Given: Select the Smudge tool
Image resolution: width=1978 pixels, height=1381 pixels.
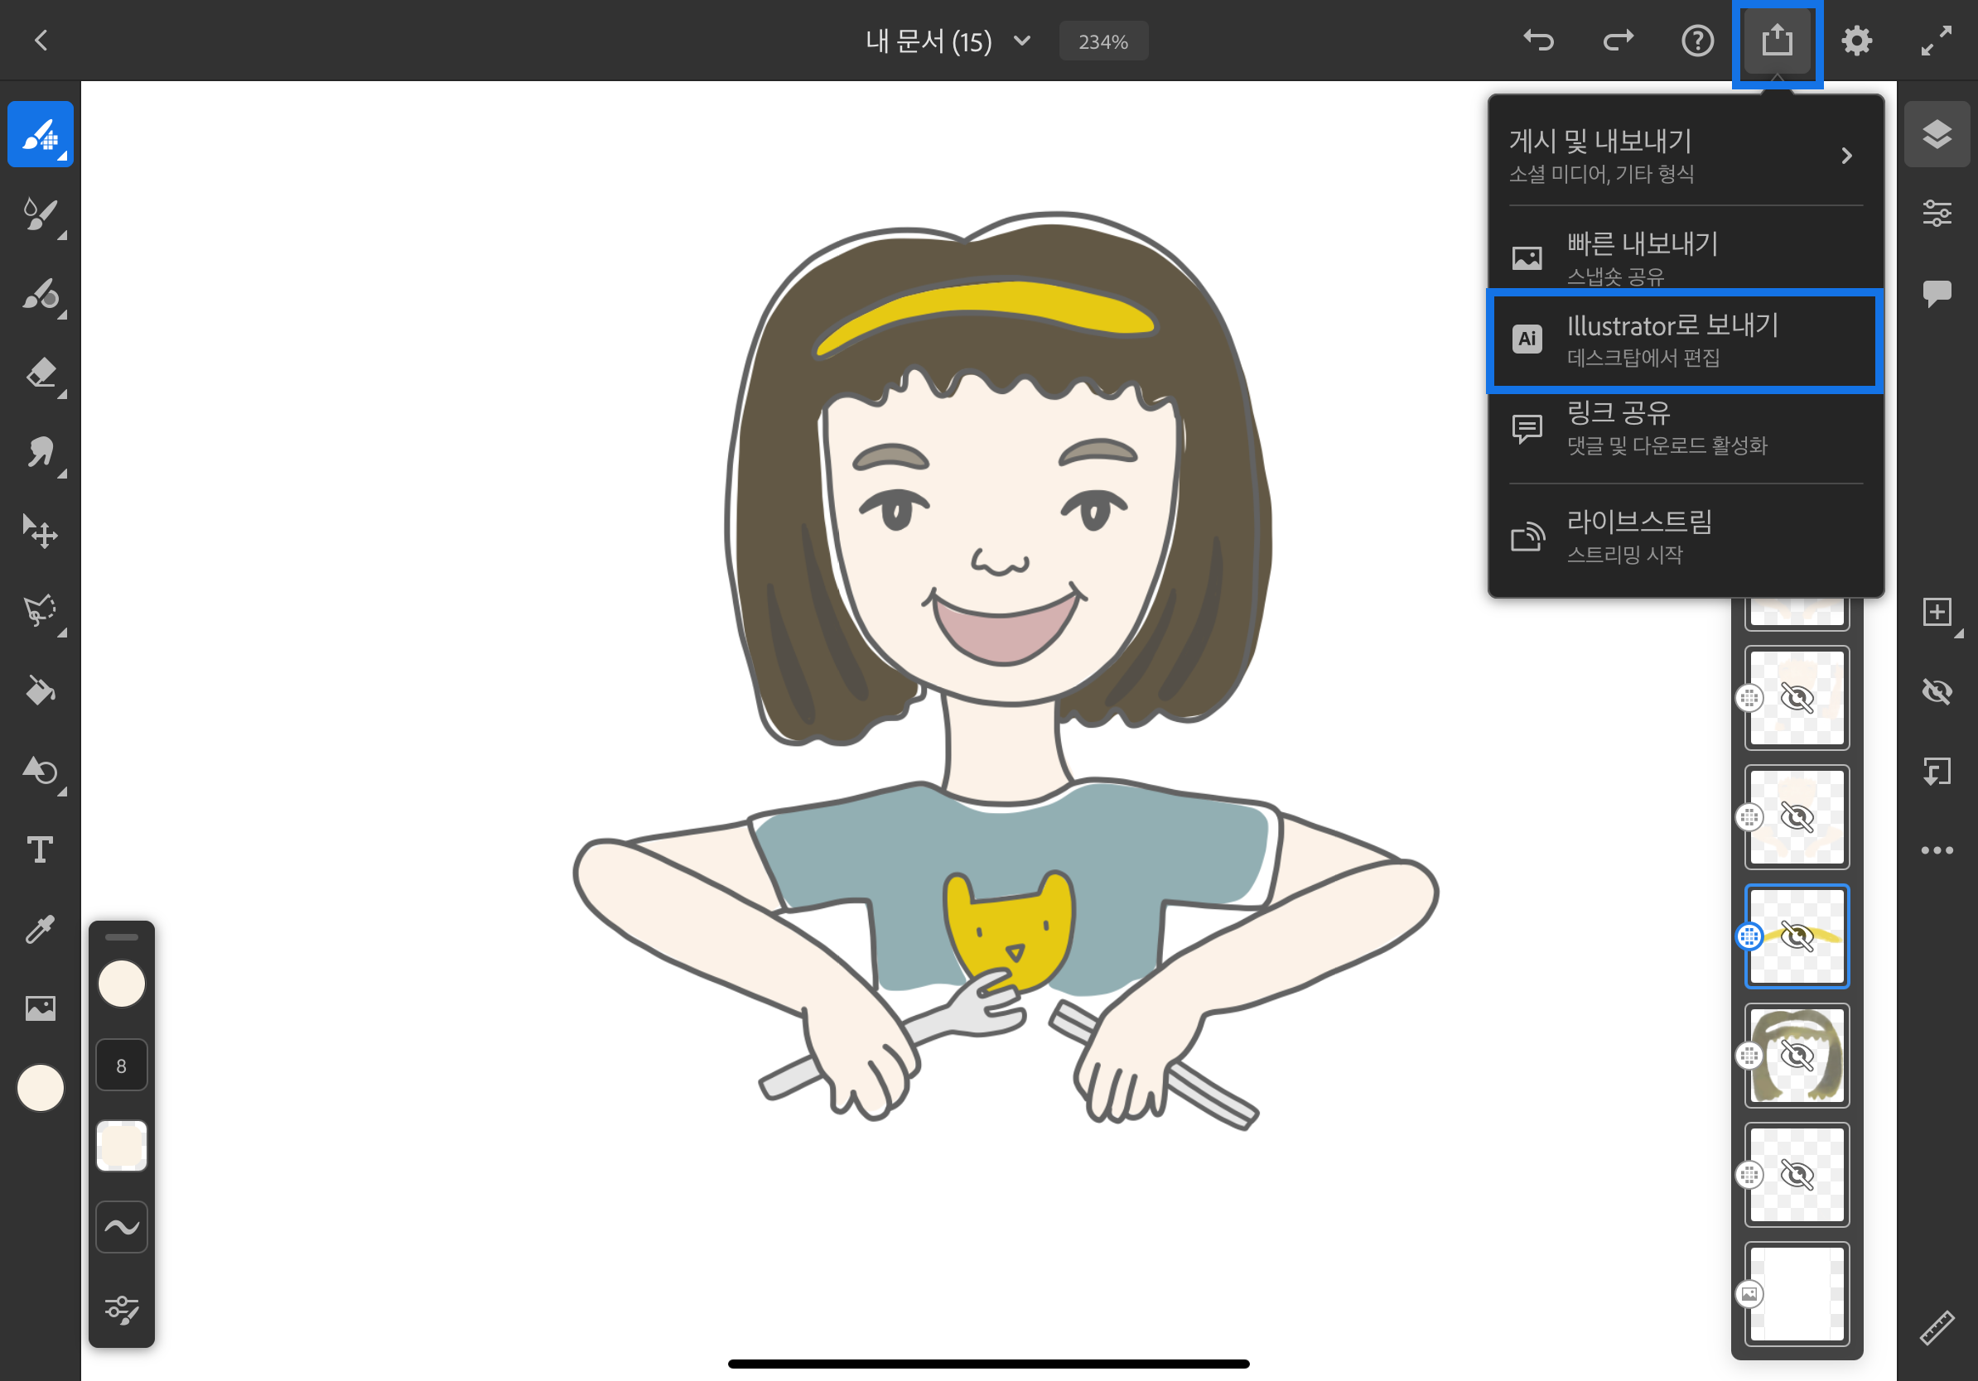Looking at the screenshot, I should point(41,453).
